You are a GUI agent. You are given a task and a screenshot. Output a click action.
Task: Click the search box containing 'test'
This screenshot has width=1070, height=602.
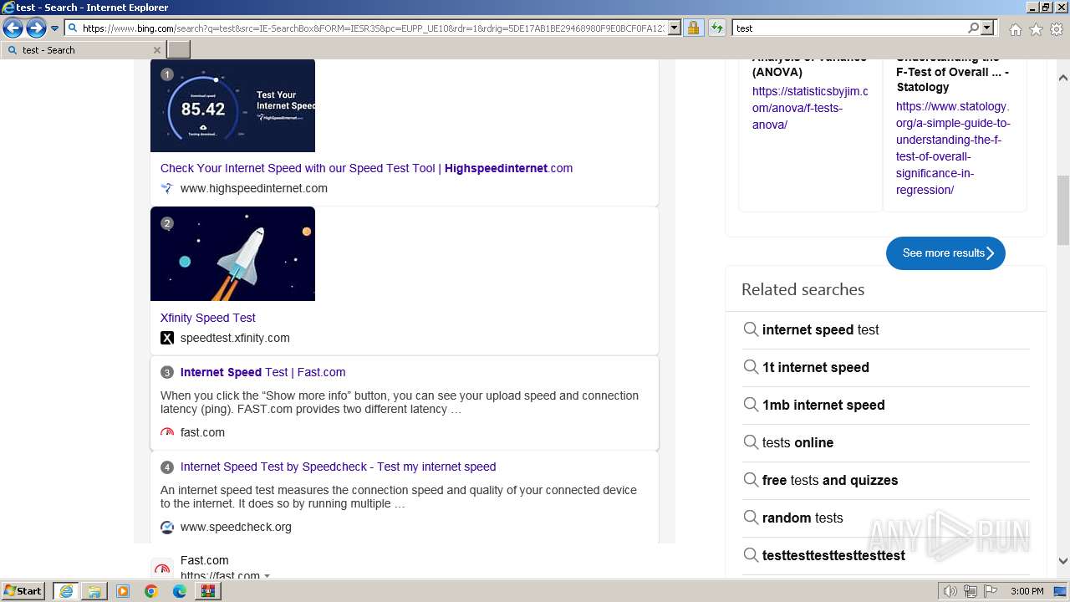click(x=849, y=28)
